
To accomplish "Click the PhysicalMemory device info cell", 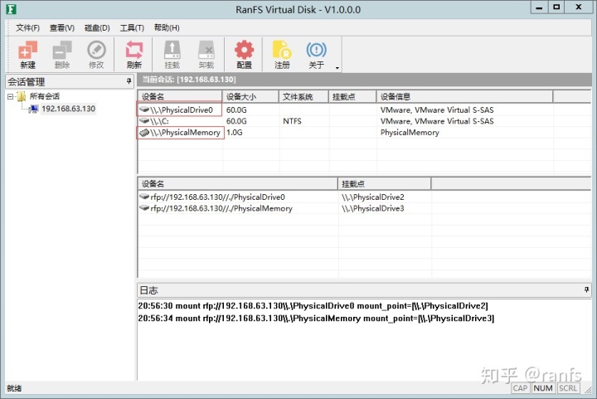I will tap(410, 133).
